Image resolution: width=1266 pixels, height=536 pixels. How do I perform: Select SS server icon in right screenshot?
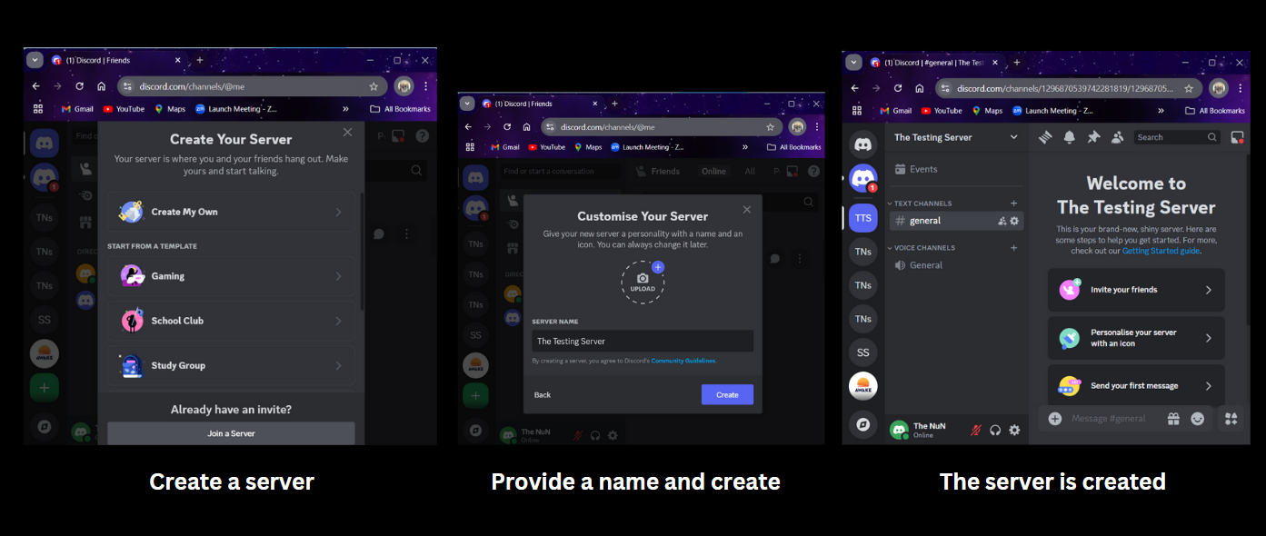(863, 352)
